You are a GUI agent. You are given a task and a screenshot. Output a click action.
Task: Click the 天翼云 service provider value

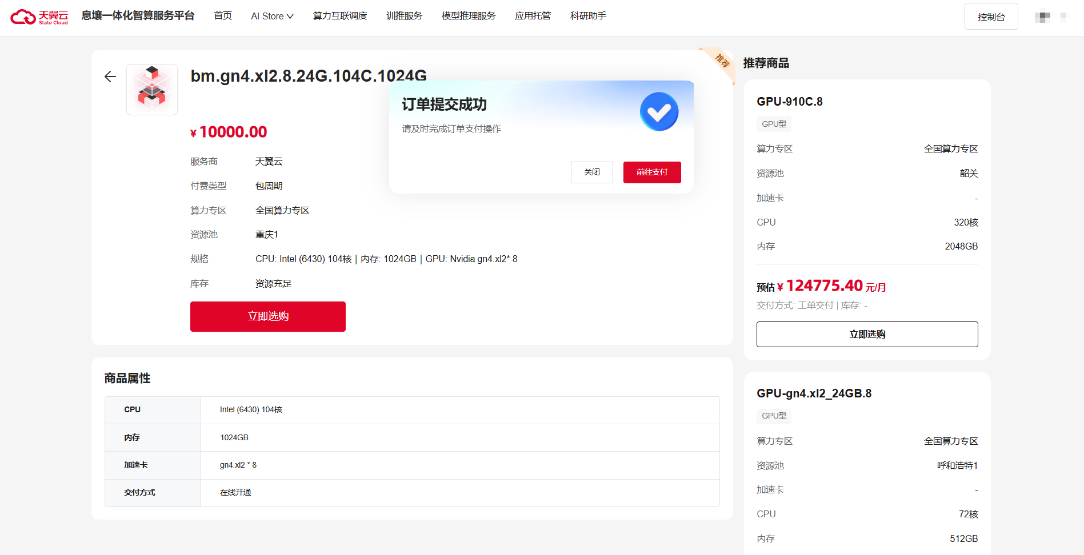[269, 162]
